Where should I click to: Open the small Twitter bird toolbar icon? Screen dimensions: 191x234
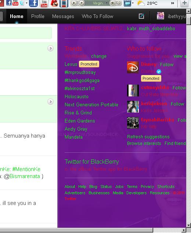[22, 3]
